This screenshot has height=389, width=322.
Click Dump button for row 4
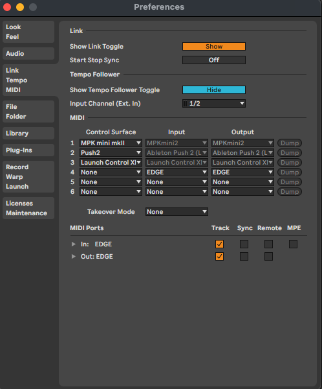click(290, 172)
